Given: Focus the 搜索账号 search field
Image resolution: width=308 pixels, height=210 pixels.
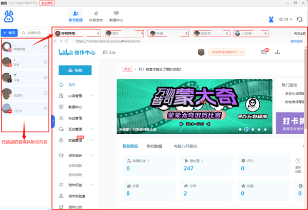Looking at the screenshot, I should tap(34, 33).
